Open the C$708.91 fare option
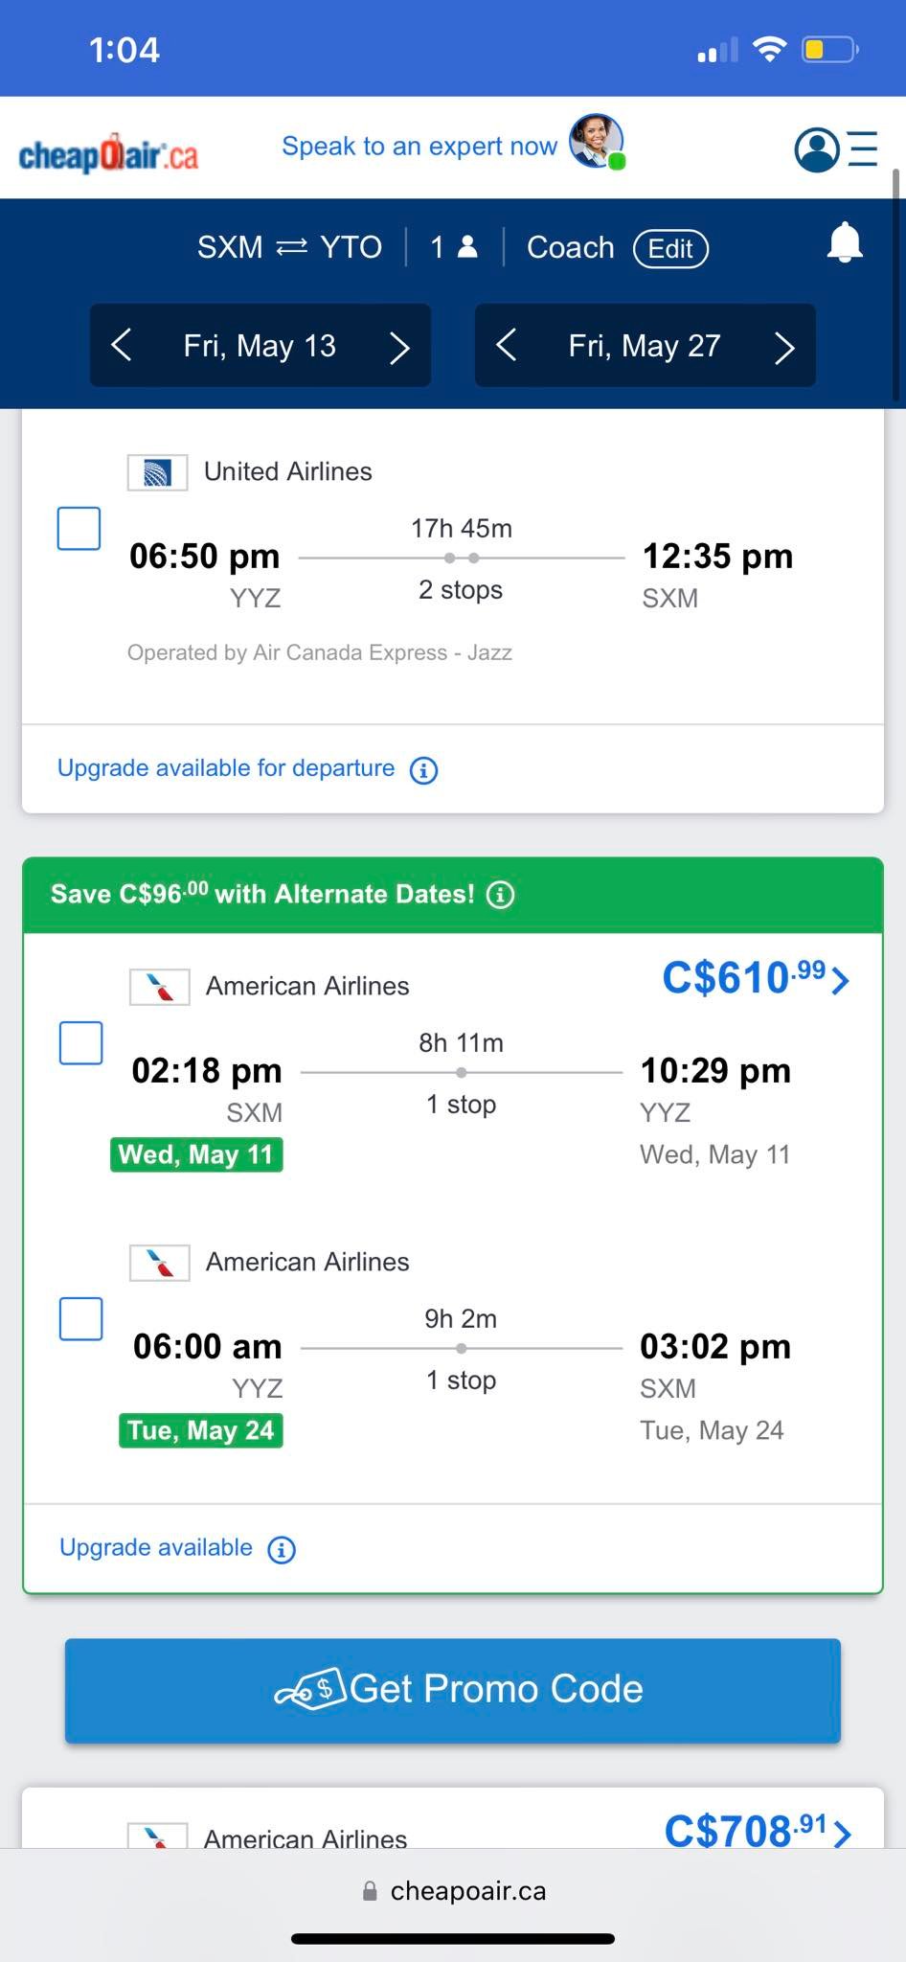The width and height of the screenshot is (906, 1962). point(757,1832)
